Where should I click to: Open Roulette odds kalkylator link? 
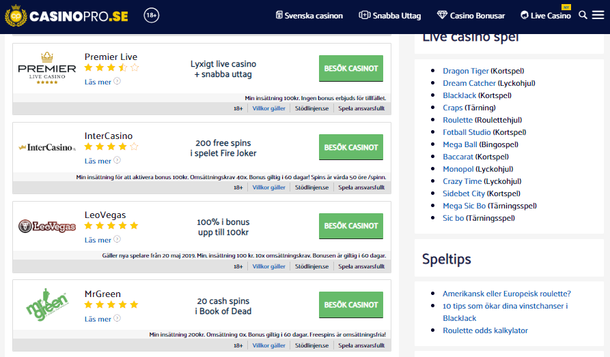(x=485, y=330)
